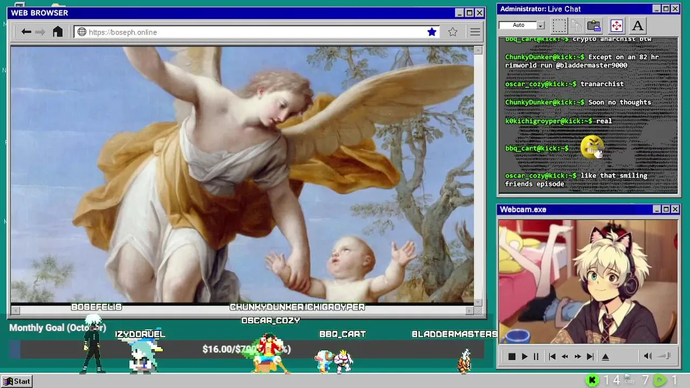
Task: Play the webcam video
Action: [524, 356]
